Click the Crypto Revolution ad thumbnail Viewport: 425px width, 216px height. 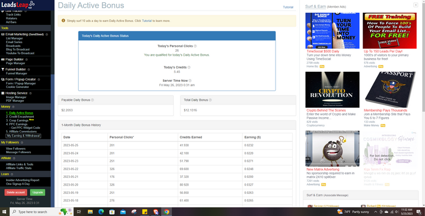tap(332, 89)
